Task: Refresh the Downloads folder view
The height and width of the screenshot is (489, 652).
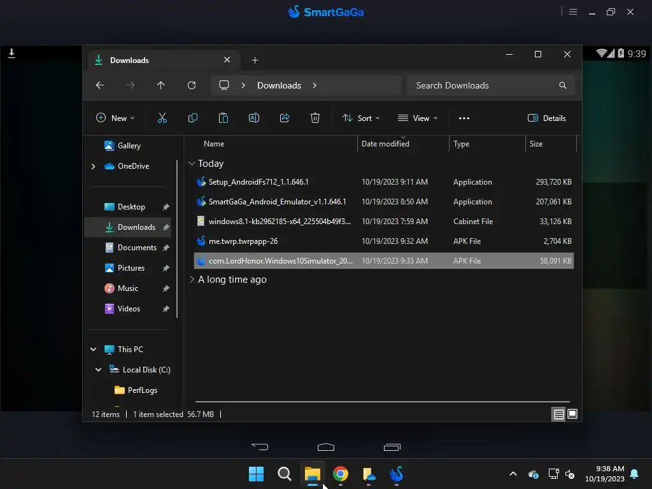Action: [x=192, y=85]
